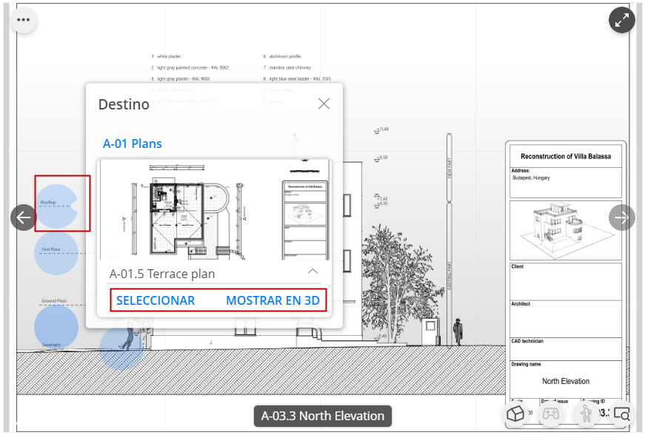Click the North Elevation drawing name text
The width and height of the screenshot is (645, 435).
(x=566, y=381)
